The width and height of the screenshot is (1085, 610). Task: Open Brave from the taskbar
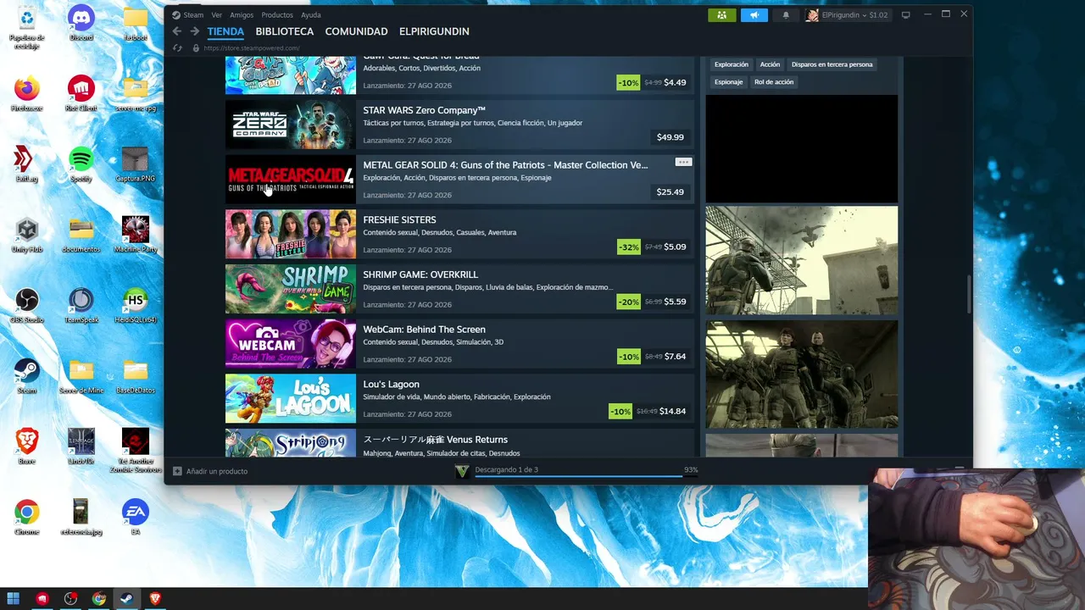click(x=154, y=598)
